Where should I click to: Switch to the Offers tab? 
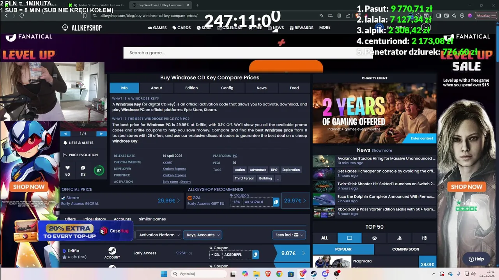click(70, 219)
